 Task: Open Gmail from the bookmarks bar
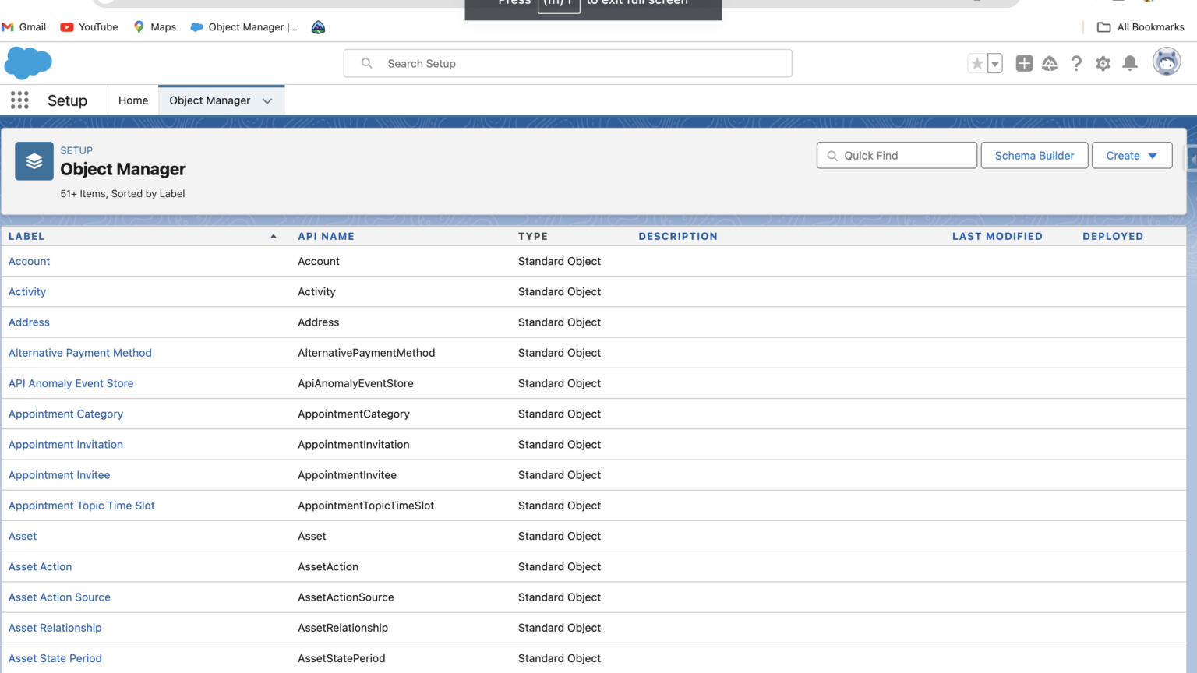(x=24, y=26)
